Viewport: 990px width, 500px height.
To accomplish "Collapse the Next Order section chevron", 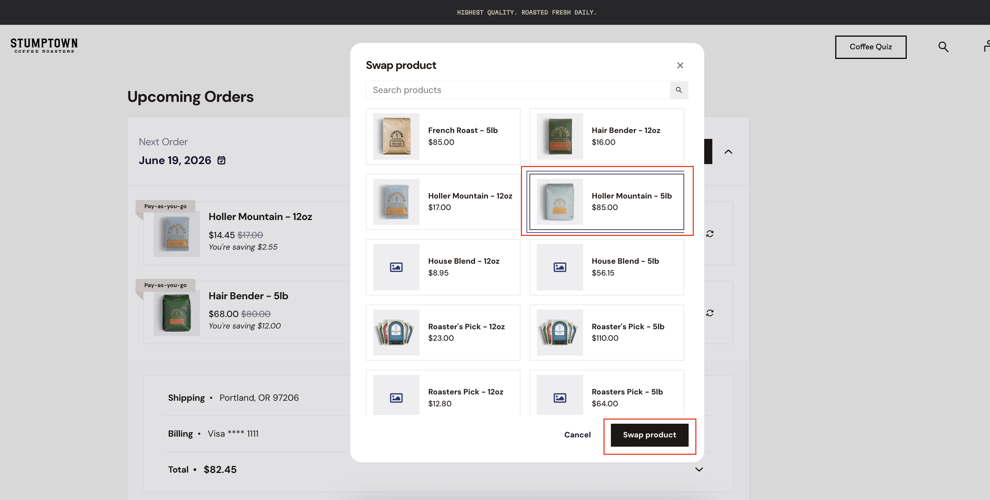I will pyautogui.click(x=728, y=152).
